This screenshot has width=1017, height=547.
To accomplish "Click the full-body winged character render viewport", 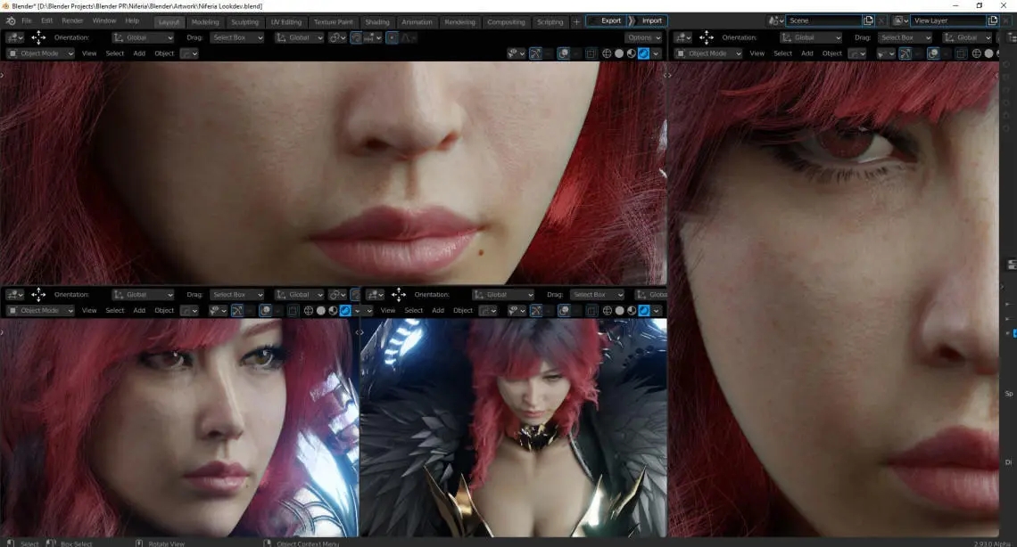I will [x=513, y=428].
